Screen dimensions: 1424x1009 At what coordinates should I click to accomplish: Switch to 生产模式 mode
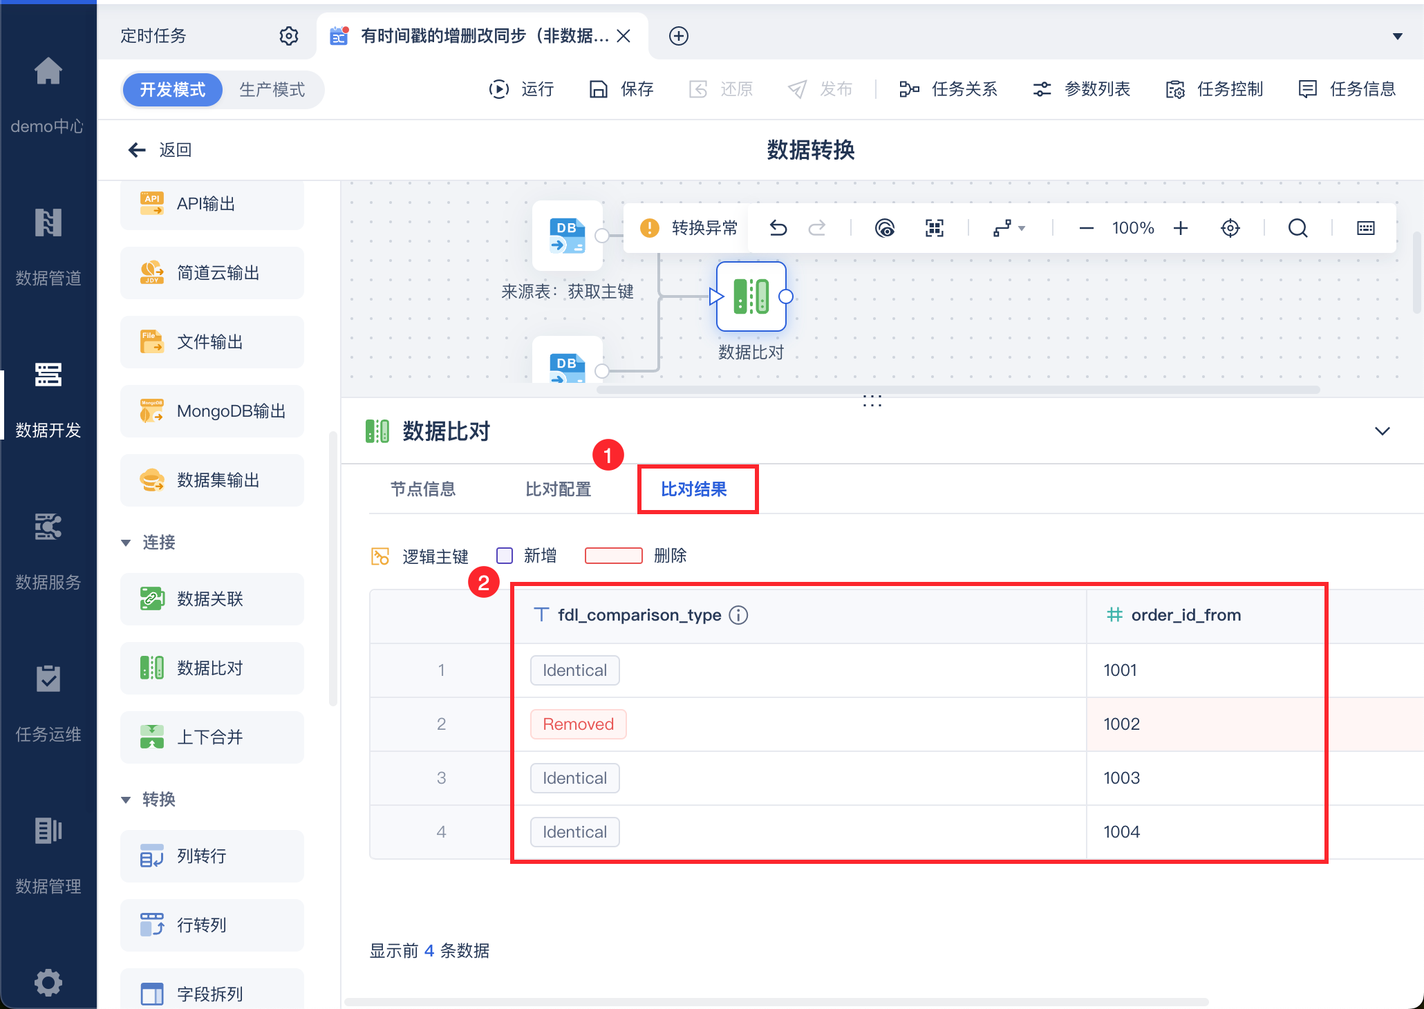[x=272, y=90]
